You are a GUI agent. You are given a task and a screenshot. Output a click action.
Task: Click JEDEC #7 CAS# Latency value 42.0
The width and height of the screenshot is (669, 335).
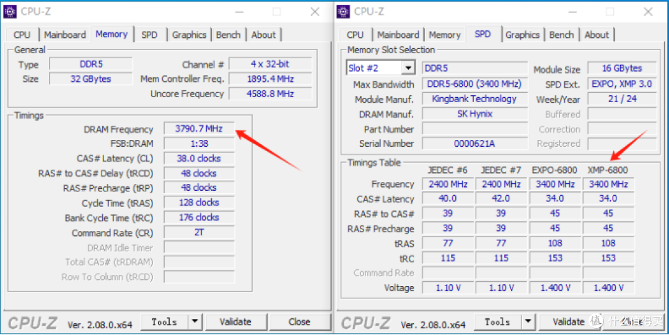click(x=501, y=199)
